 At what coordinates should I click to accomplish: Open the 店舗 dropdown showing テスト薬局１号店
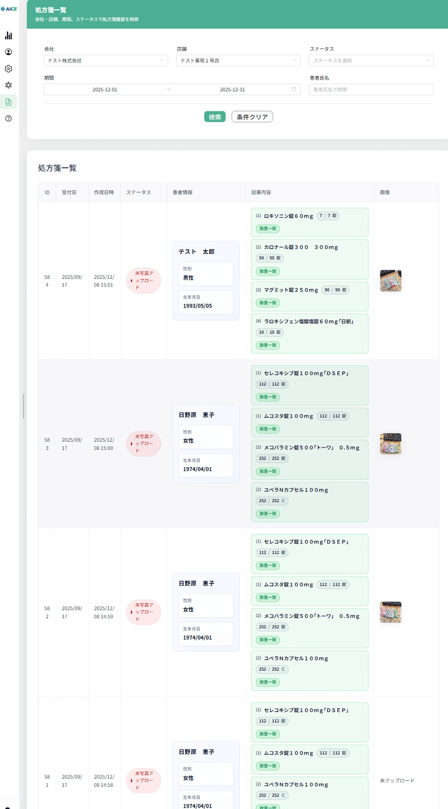tap(238, 61)
